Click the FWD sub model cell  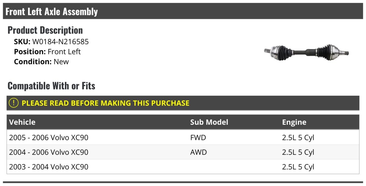[x=198, y=138]
